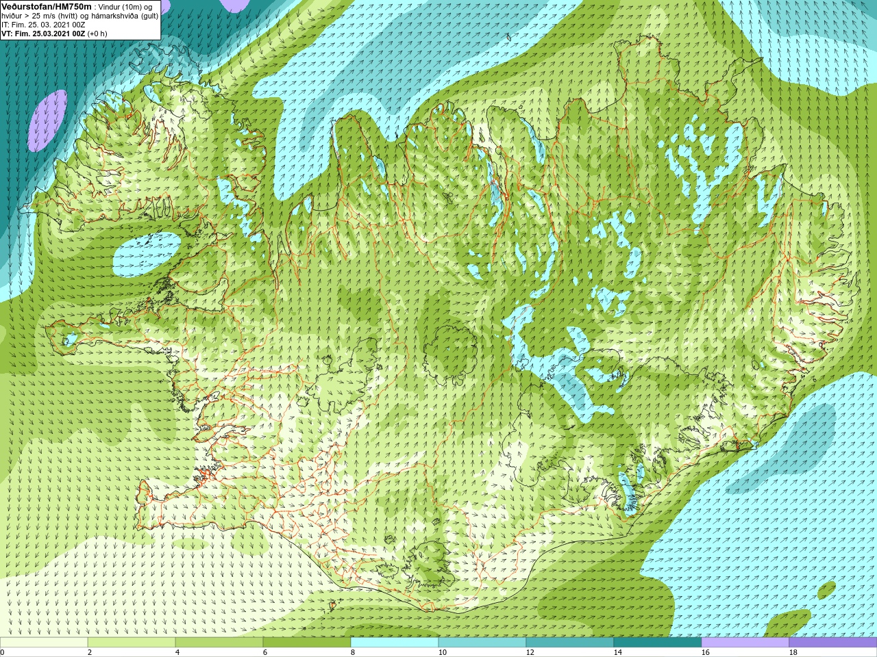Click the purple legend swatch above 18 m/s
Screen dimensions: 877x657
(833, 643)
